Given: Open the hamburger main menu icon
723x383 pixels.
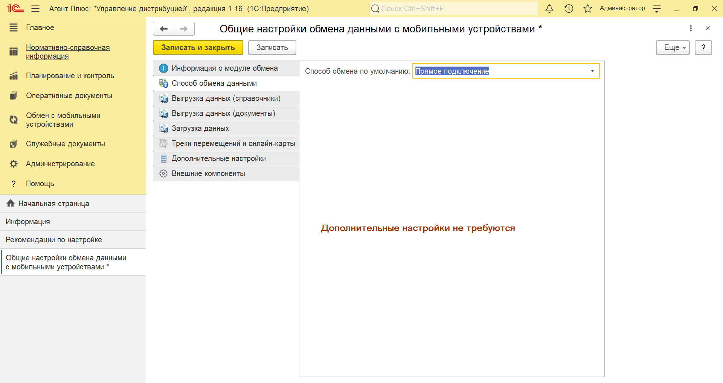Looking at the screenshot, I should (x=35, y=9).
